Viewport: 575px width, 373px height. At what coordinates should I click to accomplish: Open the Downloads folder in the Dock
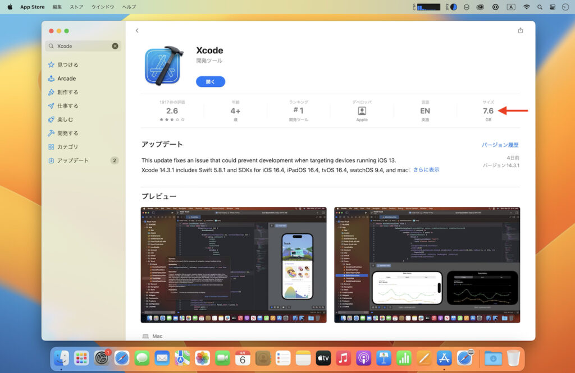(493, 358)
